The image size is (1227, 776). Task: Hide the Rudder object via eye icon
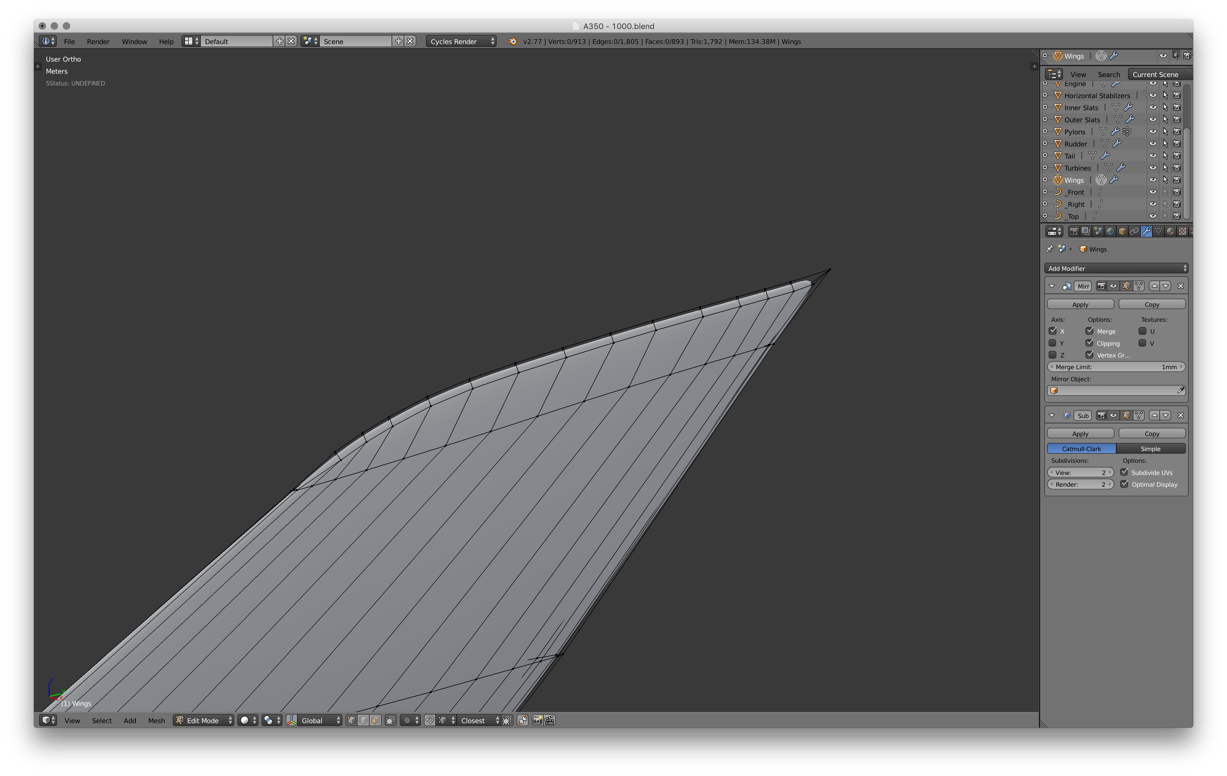(1153, 144)
